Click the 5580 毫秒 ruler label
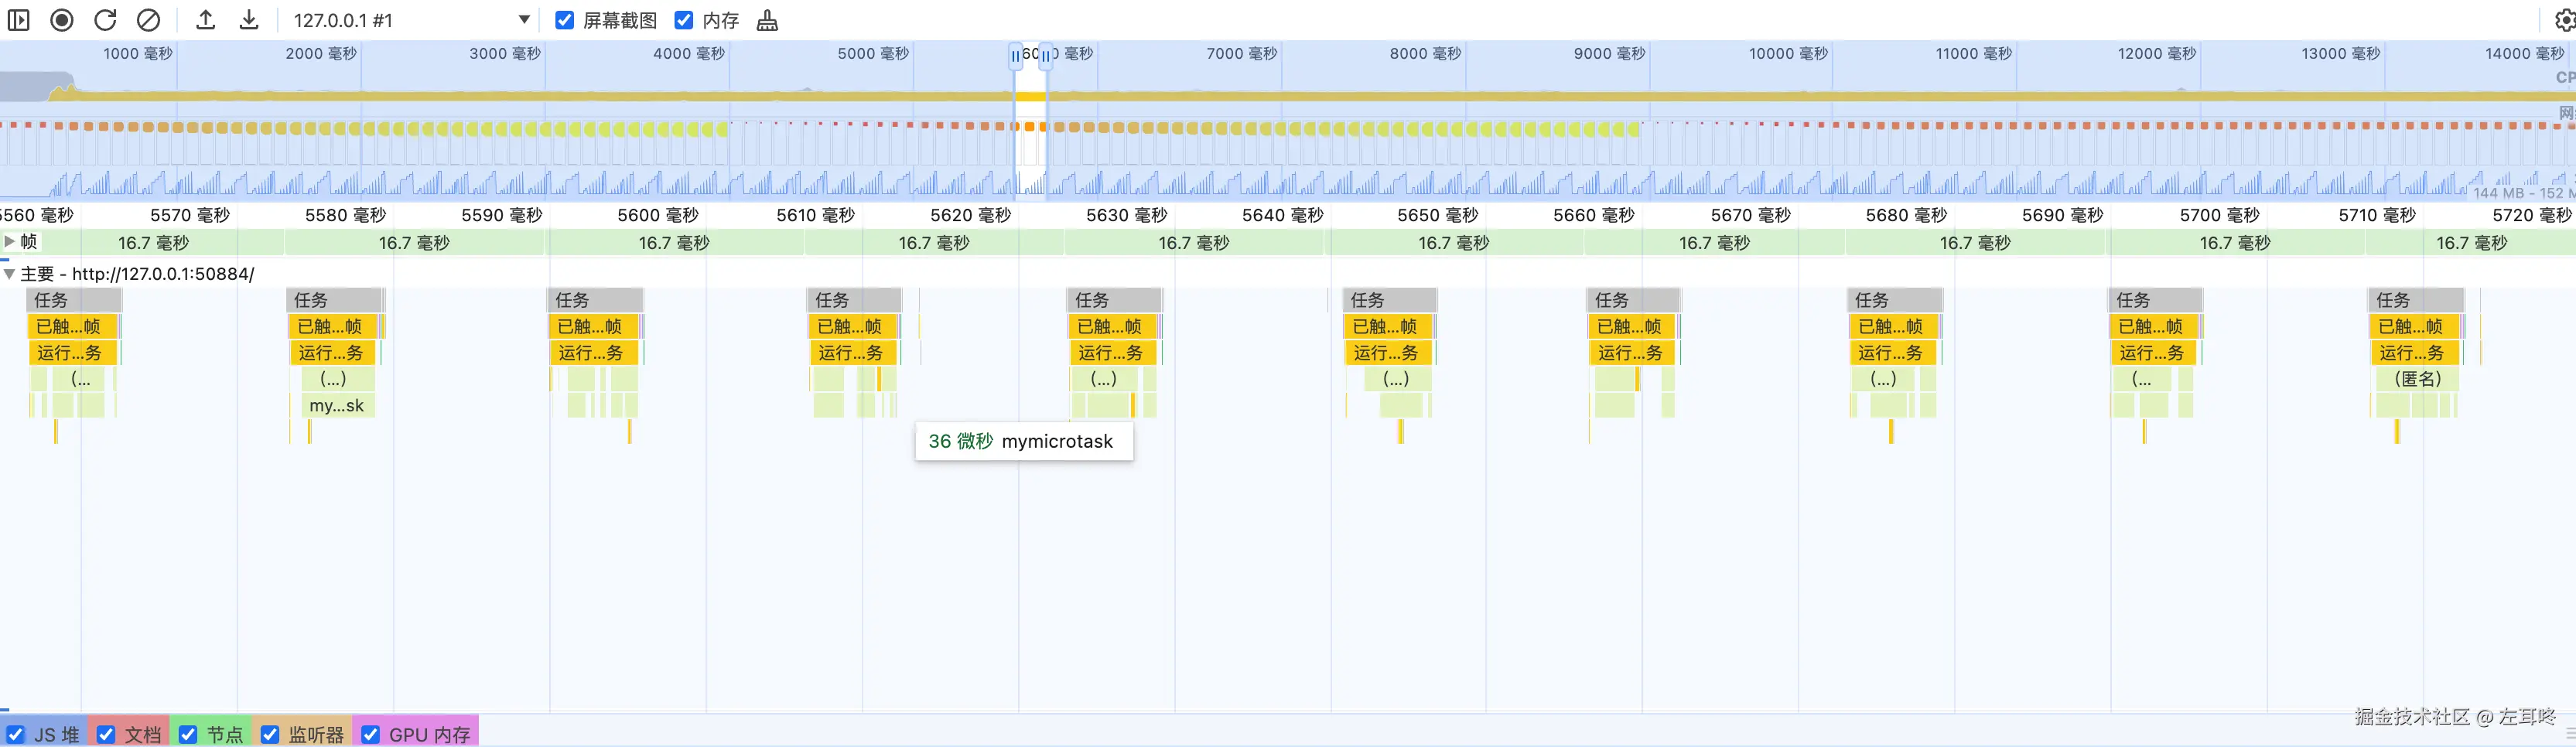2576x747 pixels. click(346, 215)
